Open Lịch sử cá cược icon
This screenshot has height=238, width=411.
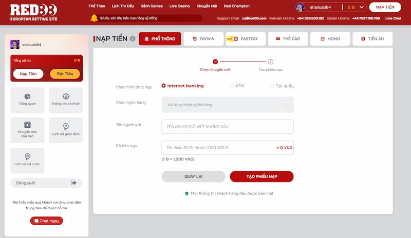click(27, 156)
